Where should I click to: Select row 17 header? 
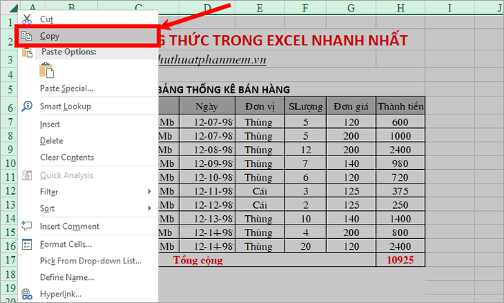[9, 260]
